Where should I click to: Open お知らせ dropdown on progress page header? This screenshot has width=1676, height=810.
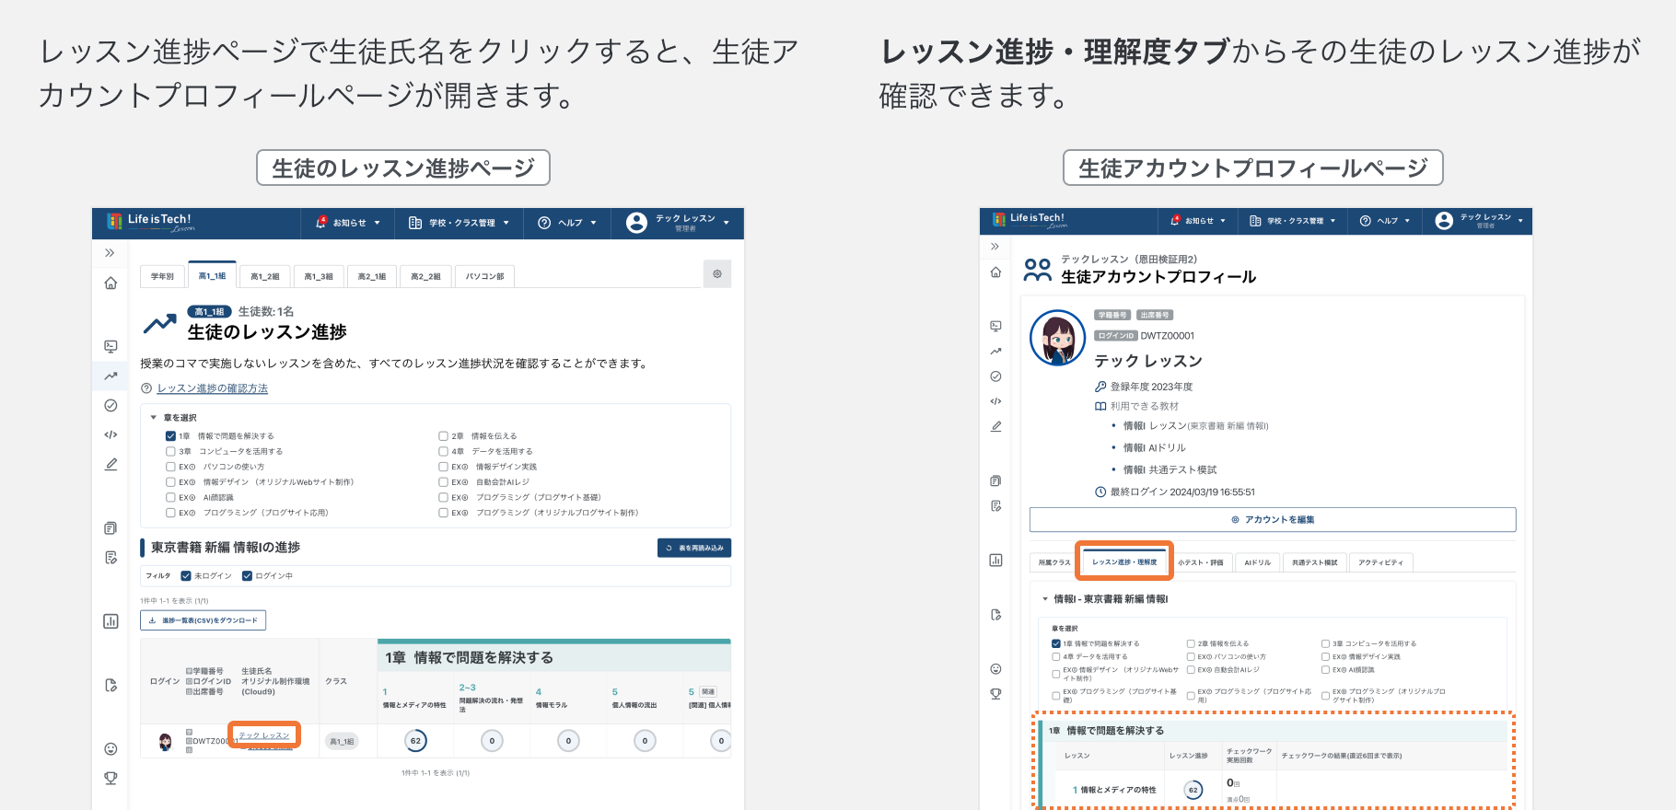point(347,223)
